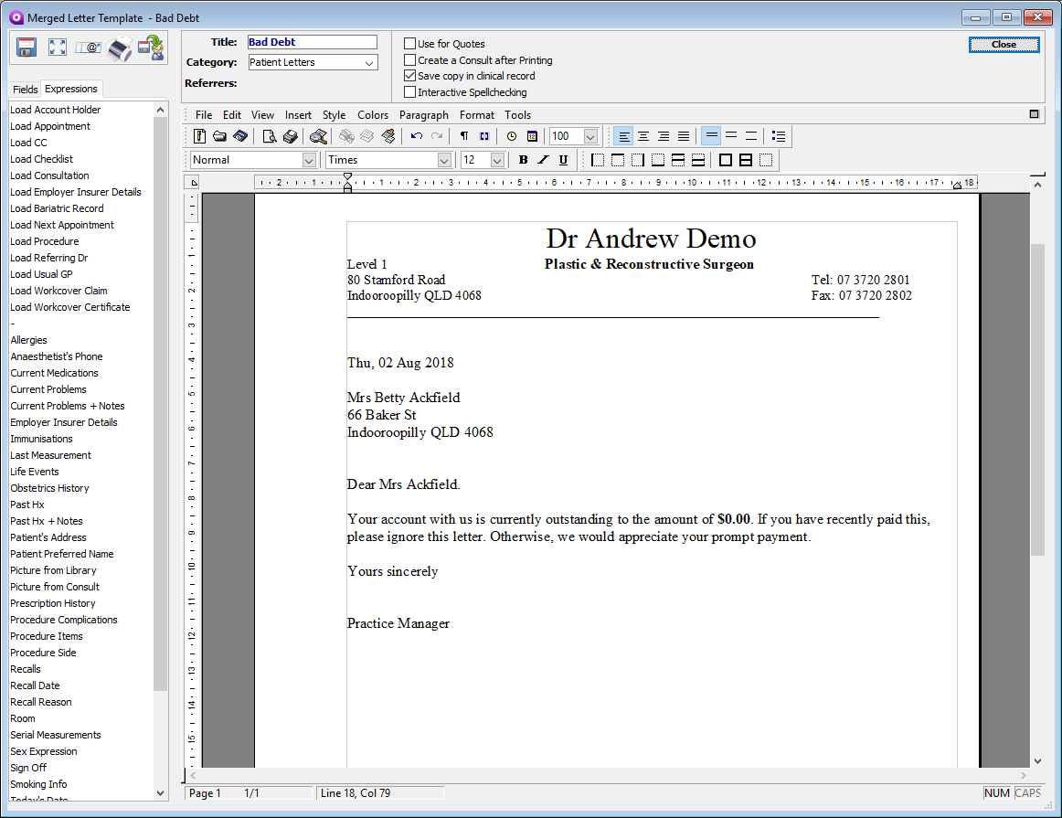Enable Use for Quotes

pyautogui.click(x=409, y=43)
